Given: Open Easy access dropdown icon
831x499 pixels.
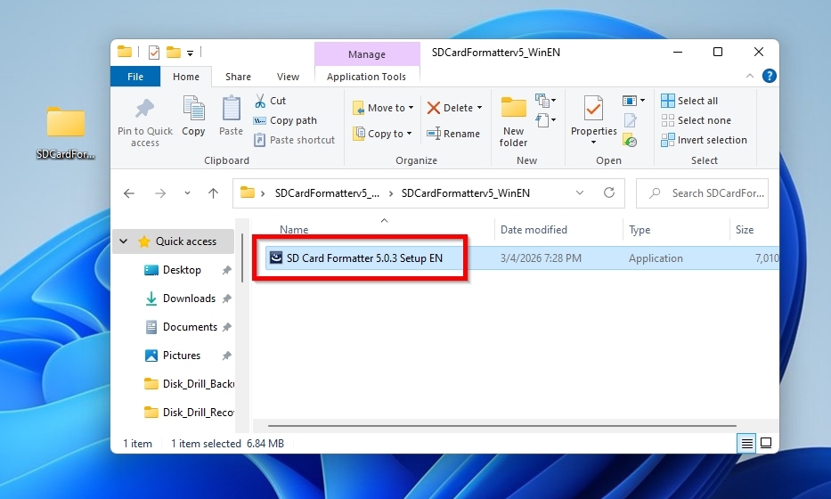Looking at the screenshot, I should coord(545,120).
